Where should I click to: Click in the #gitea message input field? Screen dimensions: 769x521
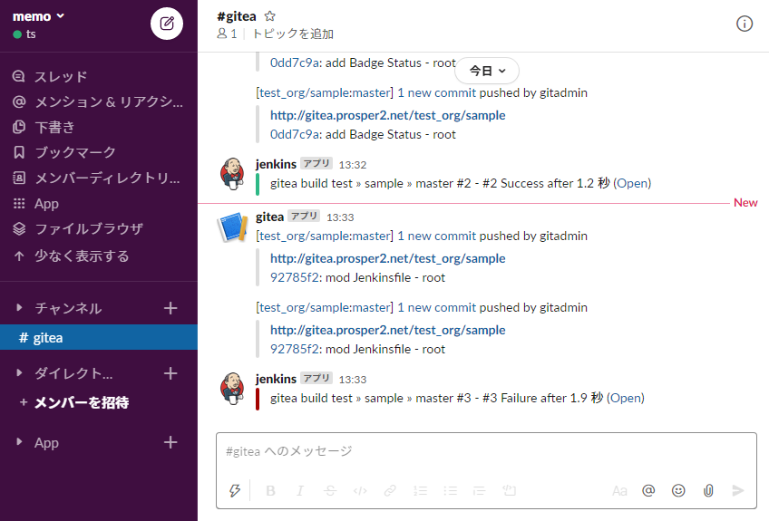[x=486, y=451]
